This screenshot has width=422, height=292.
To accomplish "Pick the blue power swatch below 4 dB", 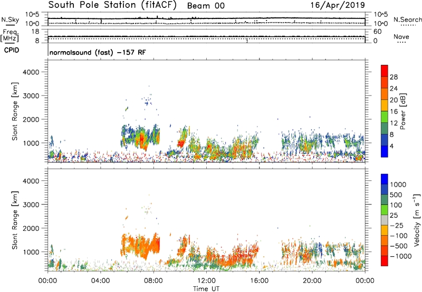I will 385,151.
